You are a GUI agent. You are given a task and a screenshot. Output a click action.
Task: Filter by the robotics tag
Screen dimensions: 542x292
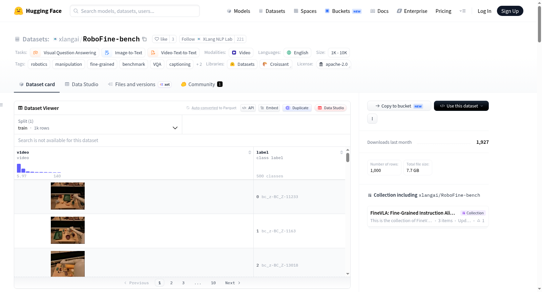(x=39, y=64)
